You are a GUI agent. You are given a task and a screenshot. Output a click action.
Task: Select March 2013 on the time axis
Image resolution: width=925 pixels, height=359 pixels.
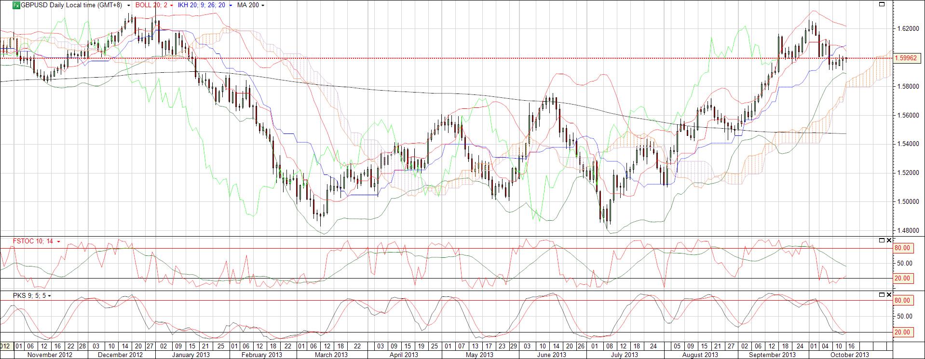click(x=331, y=355)
